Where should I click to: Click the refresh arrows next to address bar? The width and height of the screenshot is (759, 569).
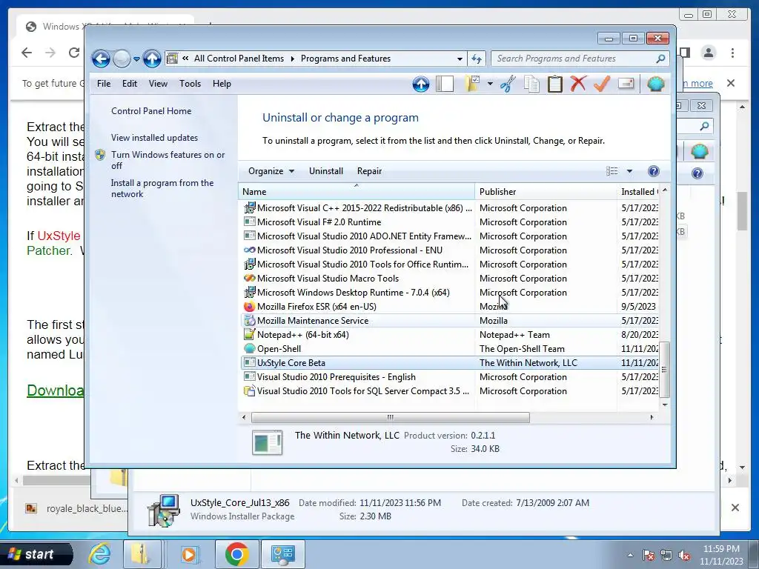477,59
